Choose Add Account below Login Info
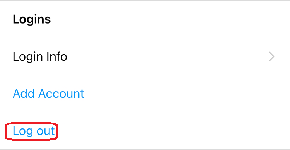Viewport: 290px width, 150px height. point(48,94)
